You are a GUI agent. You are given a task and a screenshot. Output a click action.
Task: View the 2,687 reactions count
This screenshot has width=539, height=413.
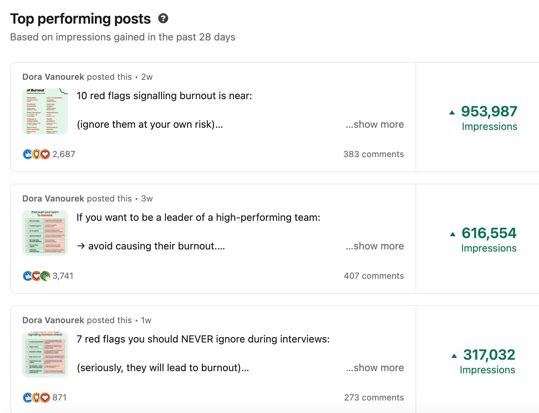click(64, 154)
